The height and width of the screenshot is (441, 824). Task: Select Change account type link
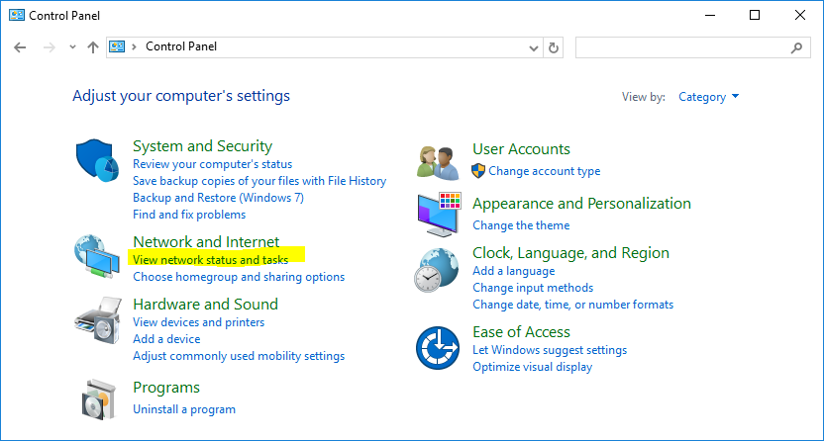(544, 171)
